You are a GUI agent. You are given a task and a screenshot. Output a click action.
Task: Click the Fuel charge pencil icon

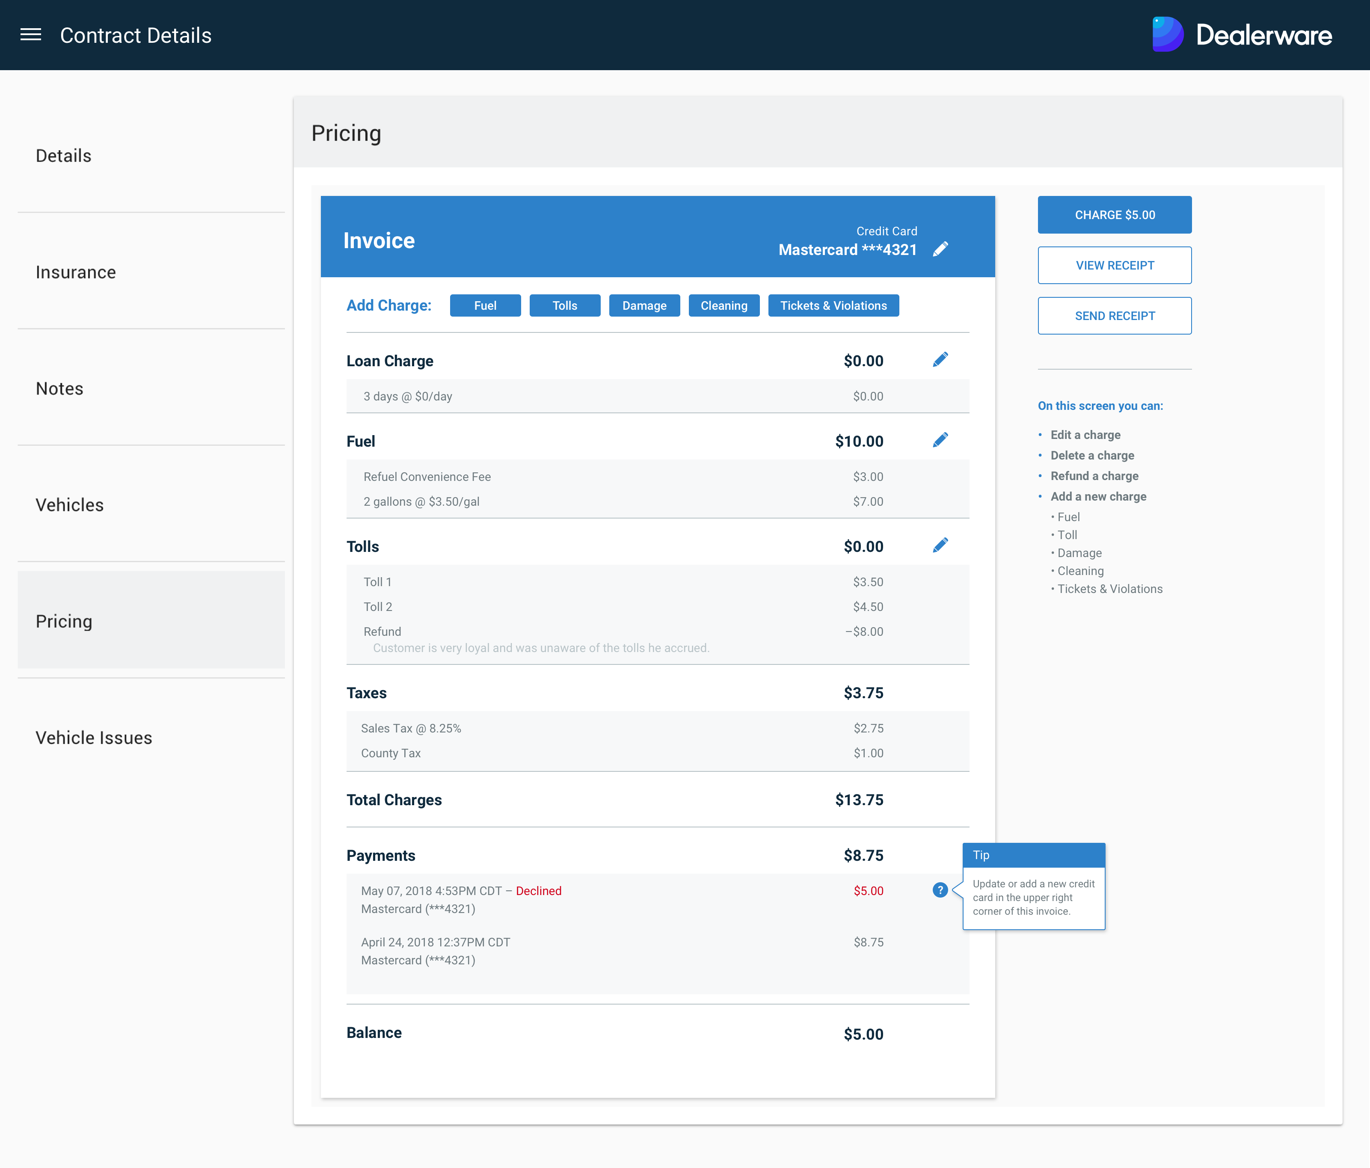click(x=940, y=440)
